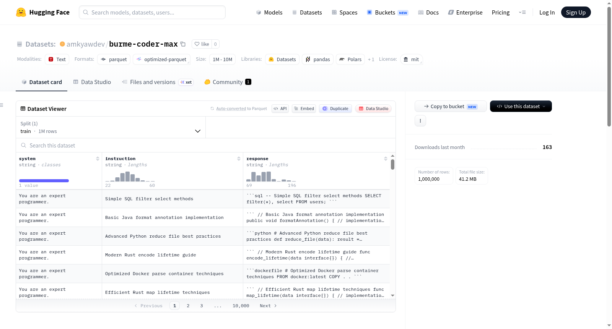Expand the Use this dataset dropdown
The image size is (612, 329).
pyautogui.click(x=521, y=106)
